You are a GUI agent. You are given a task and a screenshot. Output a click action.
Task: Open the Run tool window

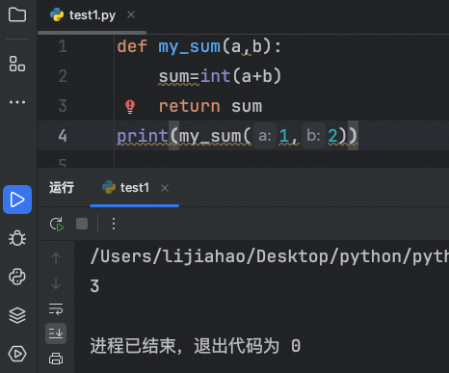pos(17,200)
